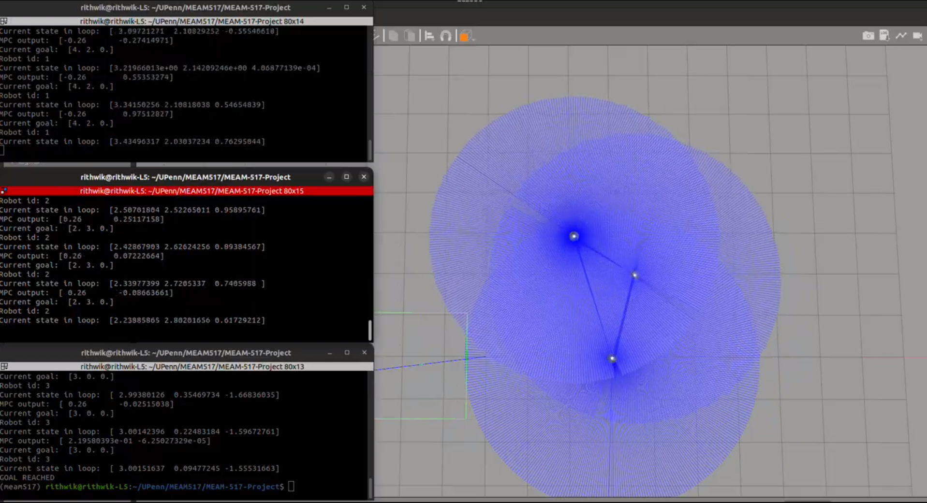Click grid icon in the red 80x15 titlebar
Screen dimensions: 927x503
4,191
